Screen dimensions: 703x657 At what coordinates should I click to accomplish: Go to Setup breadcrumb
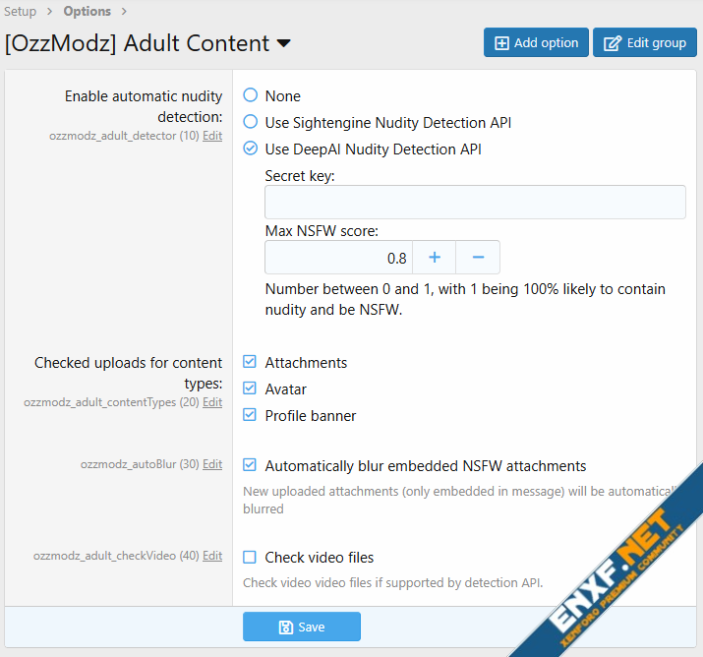[x=21, y=12]
